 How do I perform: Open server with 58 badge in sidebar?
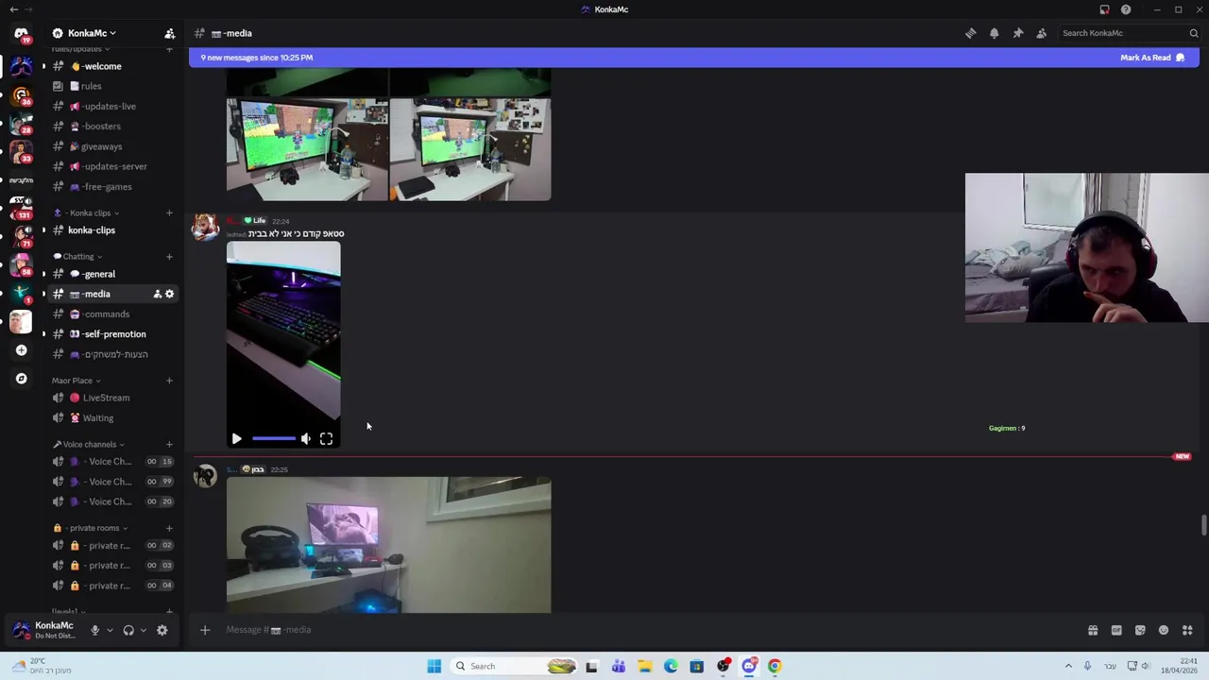(21, 264)
